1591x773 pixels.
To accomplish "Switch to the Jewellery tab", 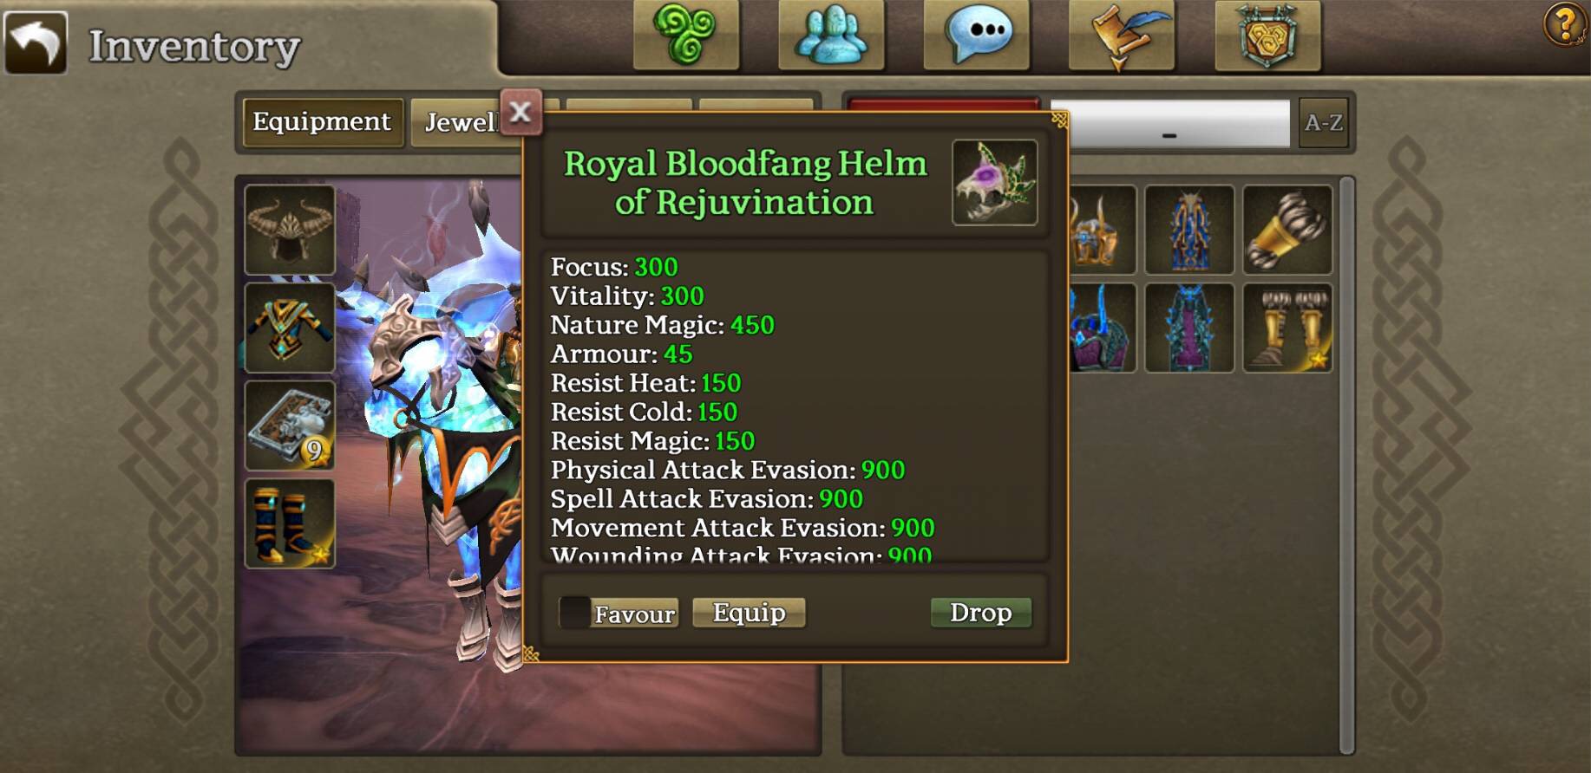I will (460, 122).
